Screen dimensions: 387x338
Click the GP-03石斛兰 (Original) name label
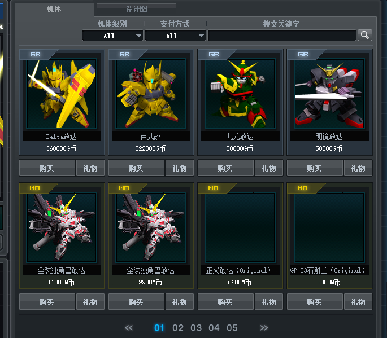(x=328, y=270)
